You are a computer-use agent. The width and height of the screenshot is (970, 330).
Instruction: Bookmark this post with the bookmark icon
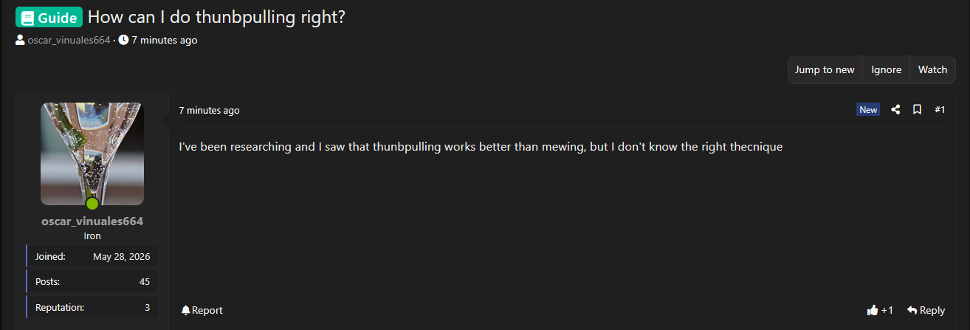tap(917, 109)
